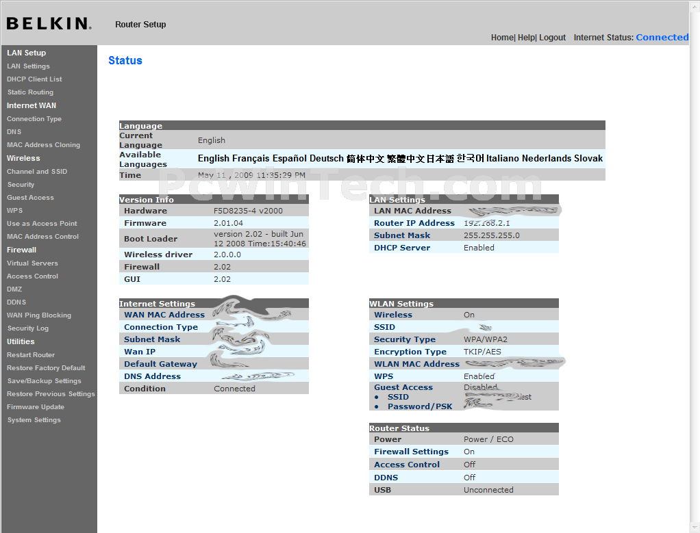Switch language to Español

point(290,158)
